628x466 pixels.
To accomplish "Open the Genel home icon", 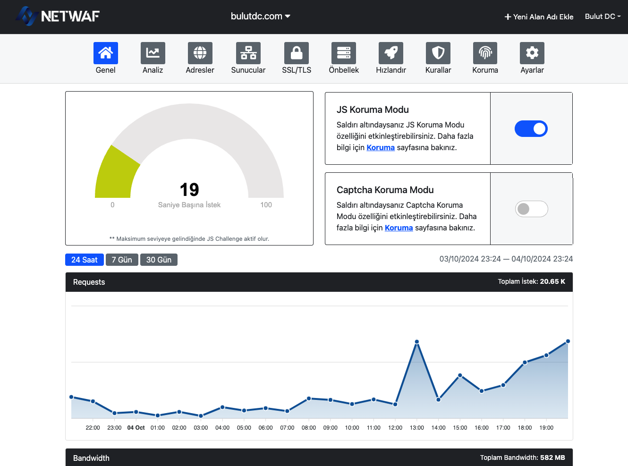I will tap(105, 53).
